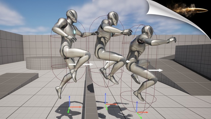Click the white direction arrow on the right mannequin's thigh
211x119 pixels.
pyautogui.click(x=155, y=70)
